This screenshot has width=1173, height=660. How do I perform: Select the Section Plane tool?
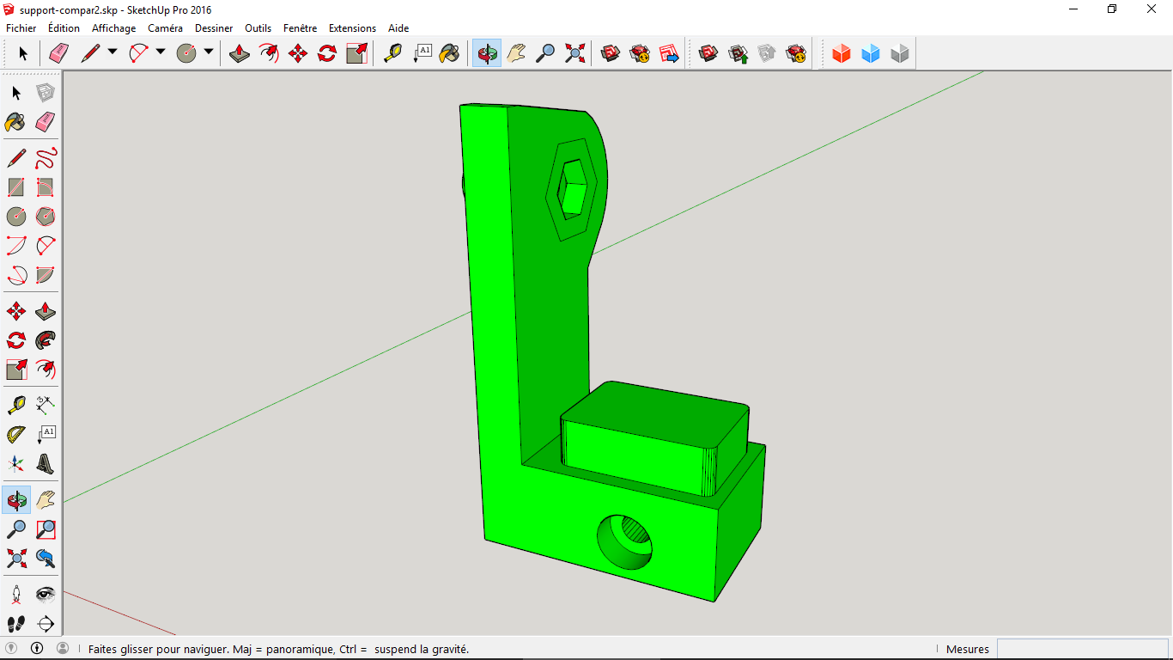coord(46,623)
